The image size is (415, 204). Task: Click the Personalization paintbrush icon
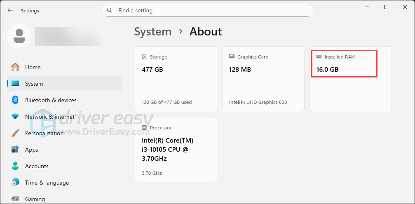click(x=15, y=133)
